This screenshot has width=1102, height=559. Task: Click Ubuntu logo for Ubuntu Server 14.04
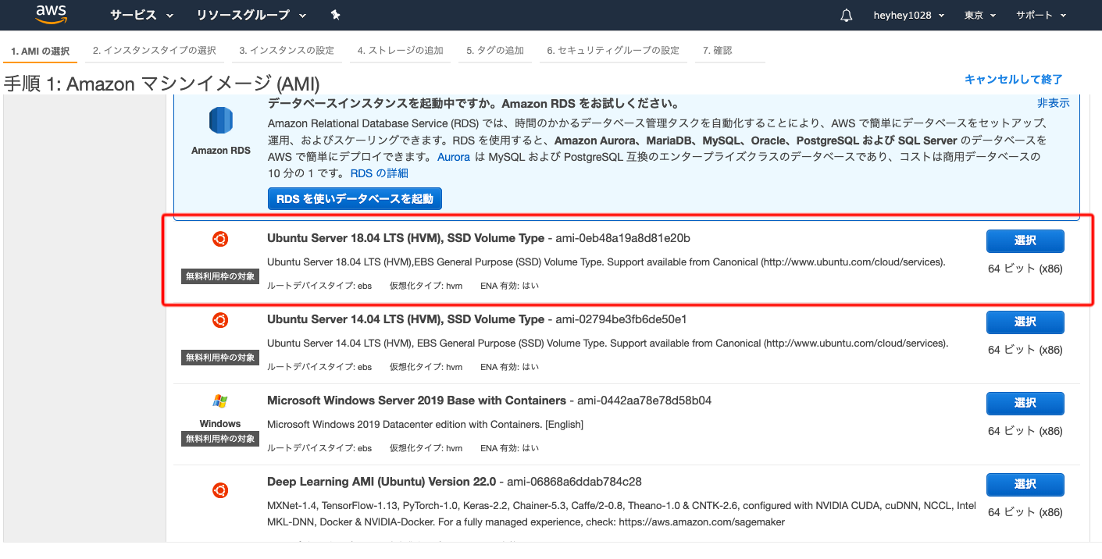pos(220,320)
